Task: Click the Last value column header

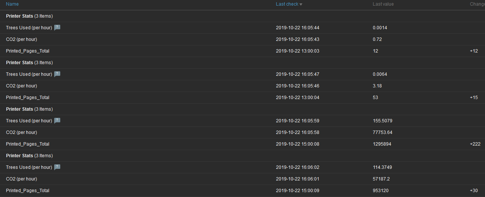Action: pos(383,4)
